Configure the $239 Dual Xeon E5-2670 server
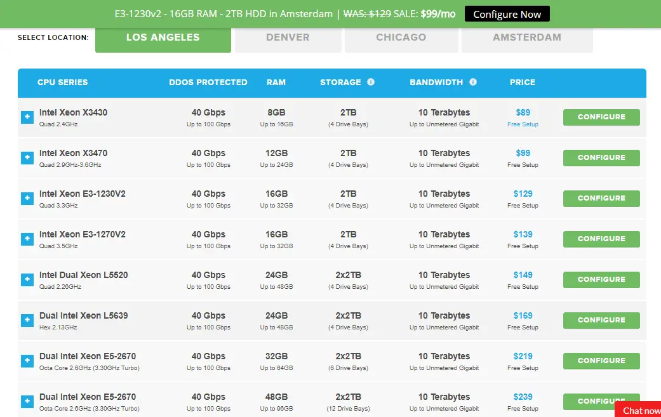661x417 pixels. [x=601, y=401]
